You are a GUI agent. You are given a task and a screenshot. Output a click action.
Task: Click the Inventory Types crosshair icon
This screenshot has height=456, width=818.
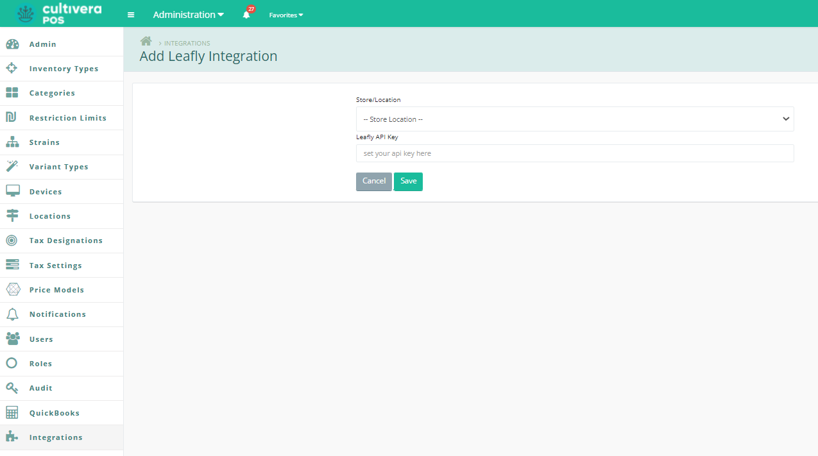click(12, 69)
